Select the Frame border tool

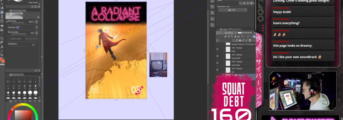point(2,38)
